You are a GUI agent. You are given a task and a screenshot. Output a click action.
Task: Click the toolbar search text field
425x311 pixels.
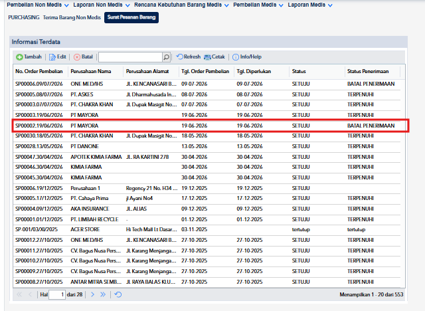coord(130,57)
